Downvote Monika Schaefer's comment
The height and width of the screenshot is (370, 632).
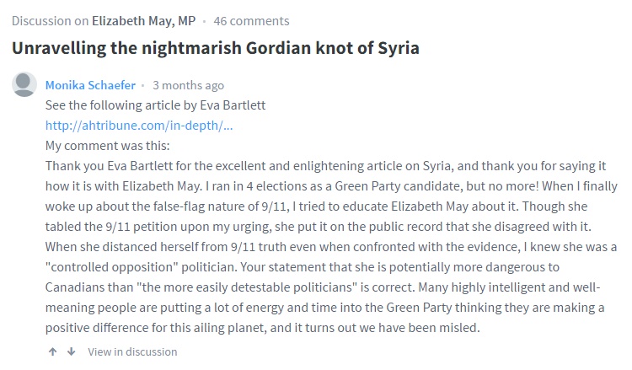tap(71, 351)
